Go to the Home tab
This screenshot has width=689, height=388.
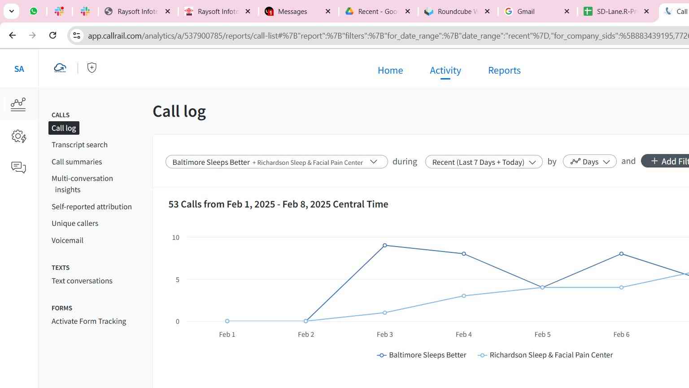[390, 71]
